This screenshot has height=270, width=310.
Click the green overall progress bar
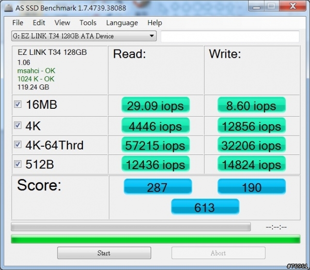[x=155, y=239]
